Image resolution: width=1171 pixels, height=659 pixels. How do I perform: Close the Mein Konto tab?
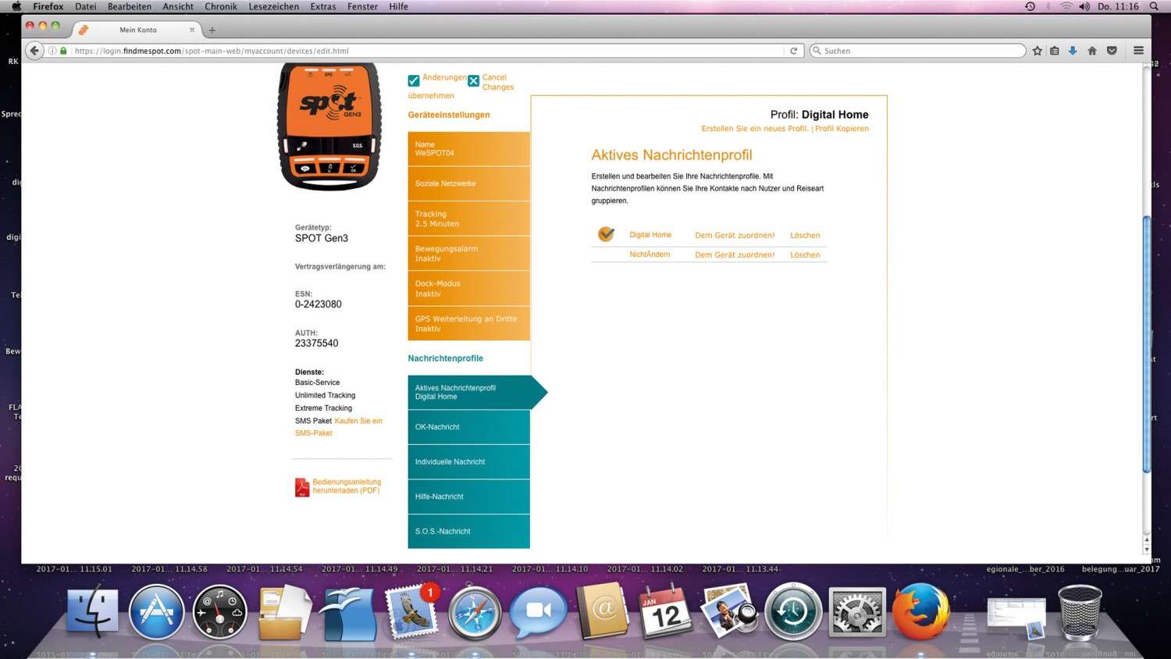click(192, 30)
